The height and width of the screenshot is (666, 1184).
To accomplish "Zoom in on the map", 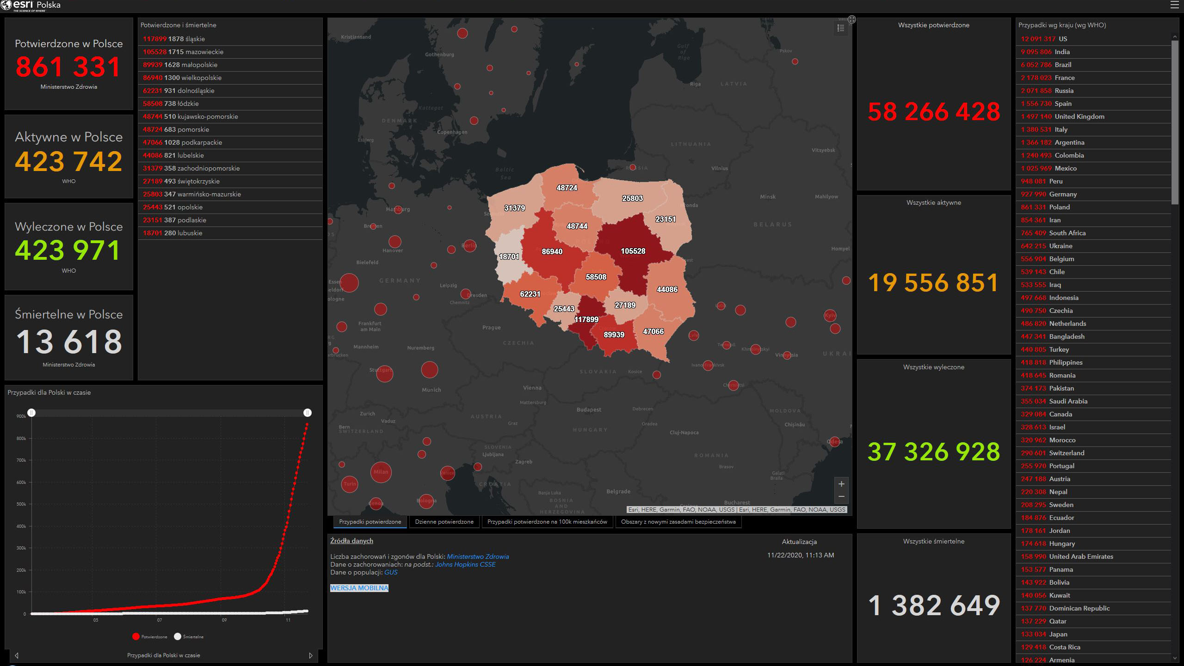I will pos(841,484).
